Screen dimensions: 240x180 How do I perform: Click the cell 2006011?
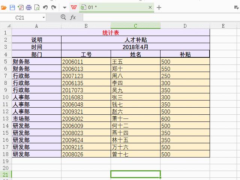point(86,61)
